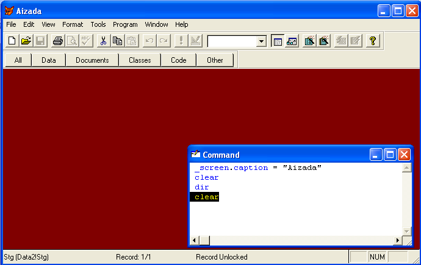Viewport: 421px width, 265px height.
Task: Minimize the Aizada main window
Action: point(384,11)
